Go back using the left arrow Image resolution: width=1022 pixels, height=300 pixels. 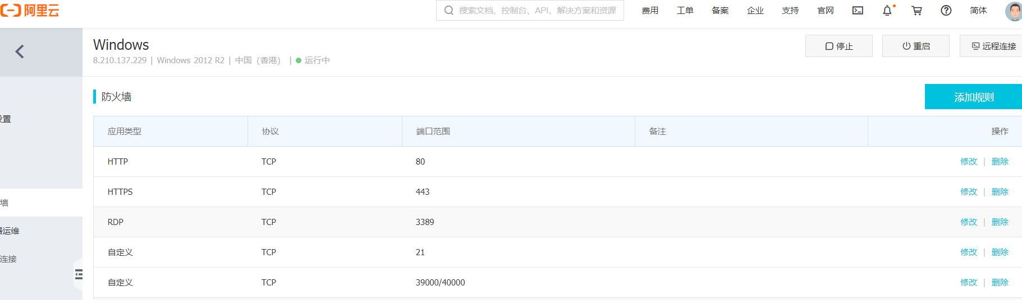tap(20, 51)
